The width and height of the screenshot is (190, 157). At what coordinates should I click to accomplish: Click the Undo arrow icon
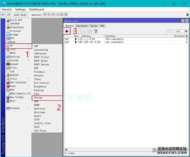3,15
